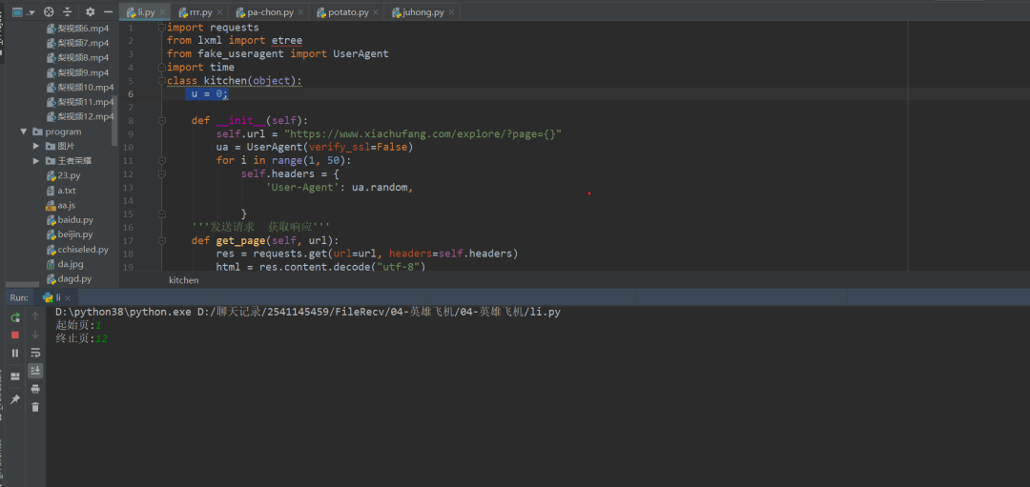Open the project view dropdown

(23, 11)
